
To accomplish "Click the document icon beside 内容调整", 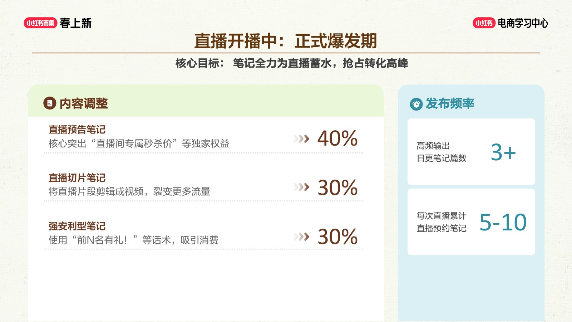I will click(x=50, y=103).
